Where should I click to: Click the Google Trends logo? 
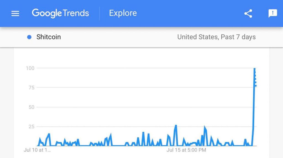coord(60,13)
